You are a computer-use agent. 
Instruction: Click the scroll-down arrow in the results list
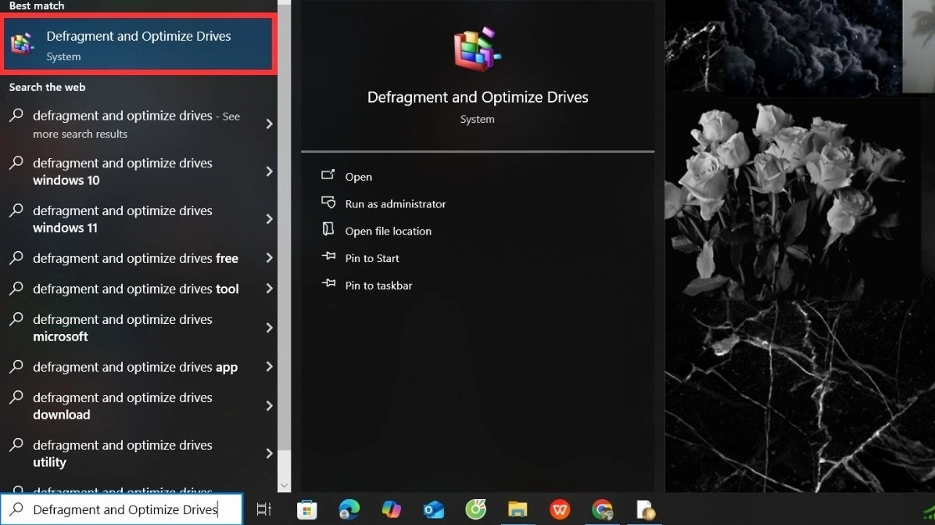[x=284, y=484]
